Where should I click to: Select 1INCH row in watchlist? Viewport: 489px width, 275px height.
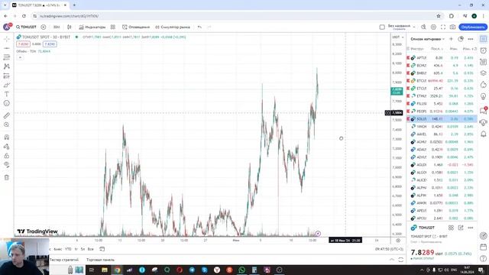[442, 127]
